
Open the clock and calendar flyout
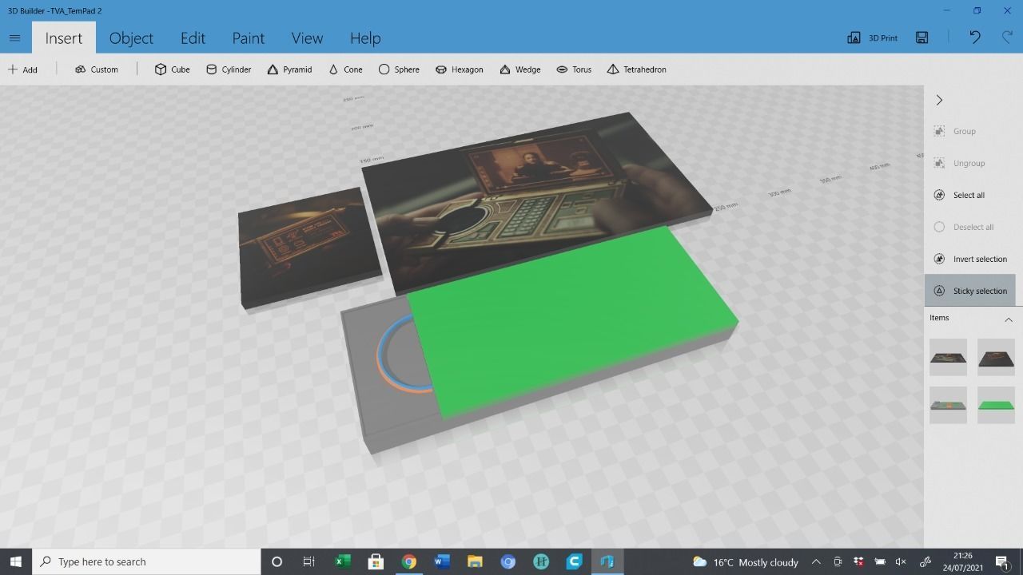pos(963,561)
